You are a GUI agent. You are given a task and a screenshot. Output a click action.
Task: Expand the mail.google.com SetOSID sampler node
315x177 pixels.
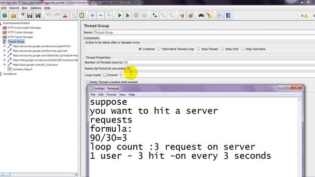click(4, 60)
